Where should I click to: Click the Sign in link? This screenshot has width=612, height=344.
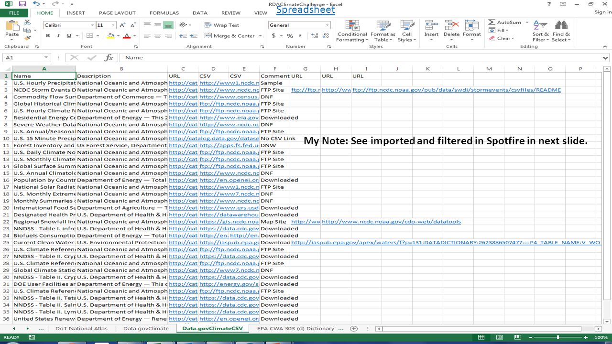pyautogui.click(x=602, y=12)
